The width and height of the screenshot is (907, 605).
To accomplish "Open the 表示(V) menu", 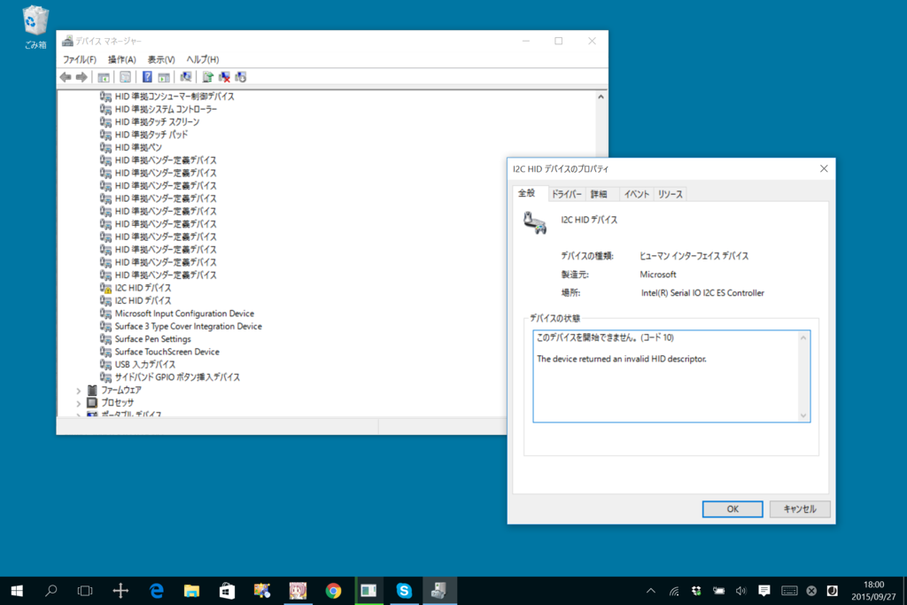I will click(x=161, y=59).
